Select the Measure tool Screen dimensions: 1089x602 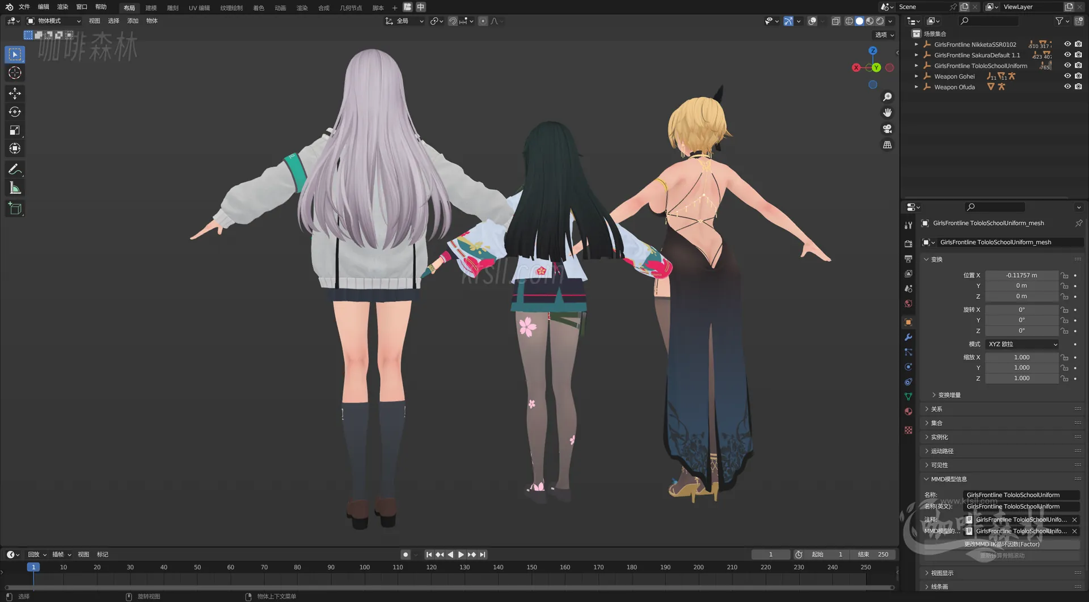[x=15, y=187]
